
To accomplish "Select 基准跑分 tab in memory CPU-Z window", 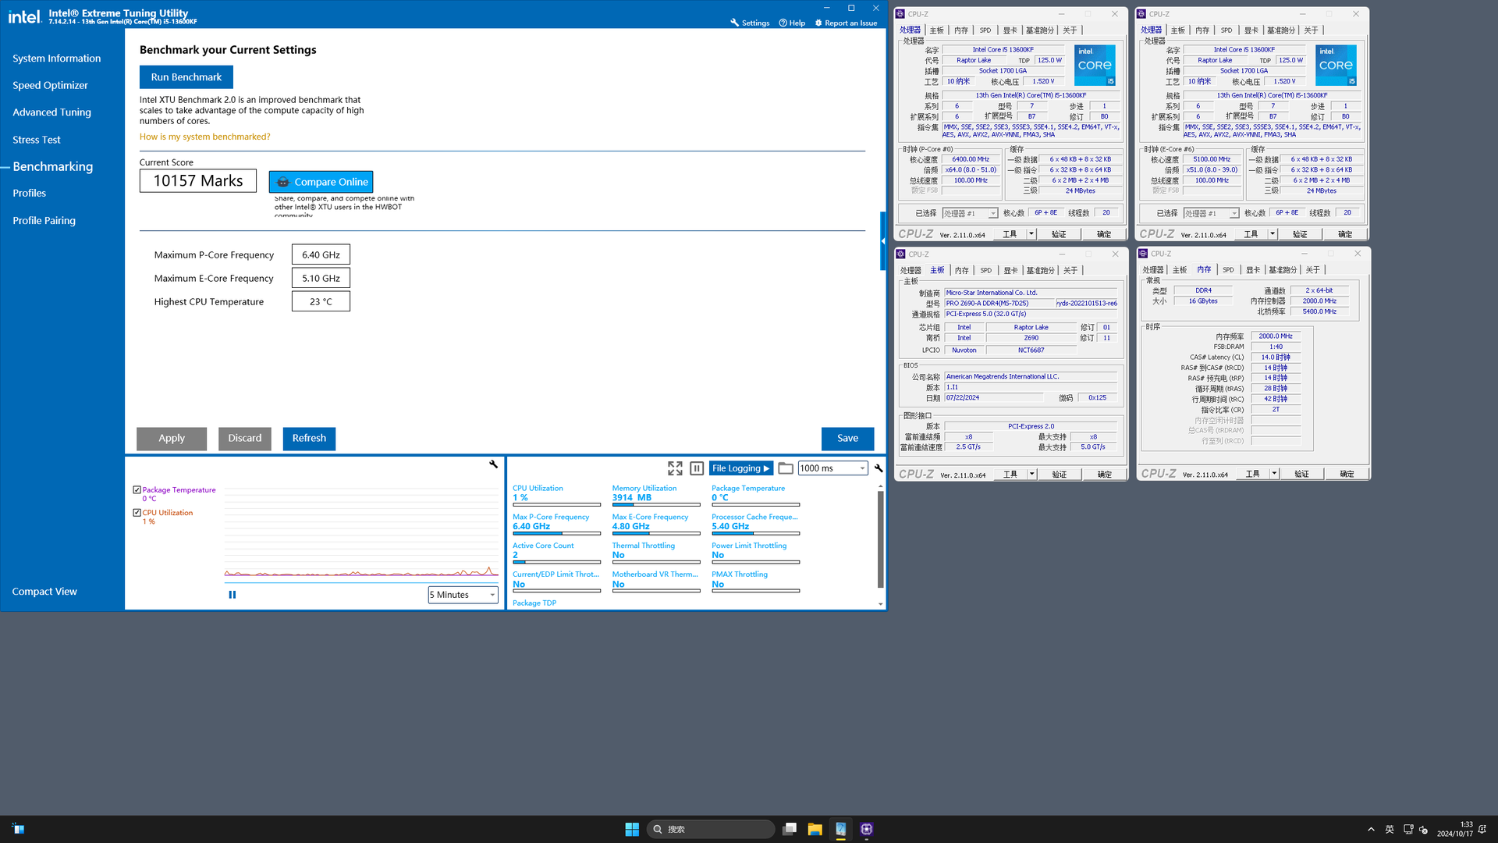I will pyautogui.click(x=1283, y=270).
